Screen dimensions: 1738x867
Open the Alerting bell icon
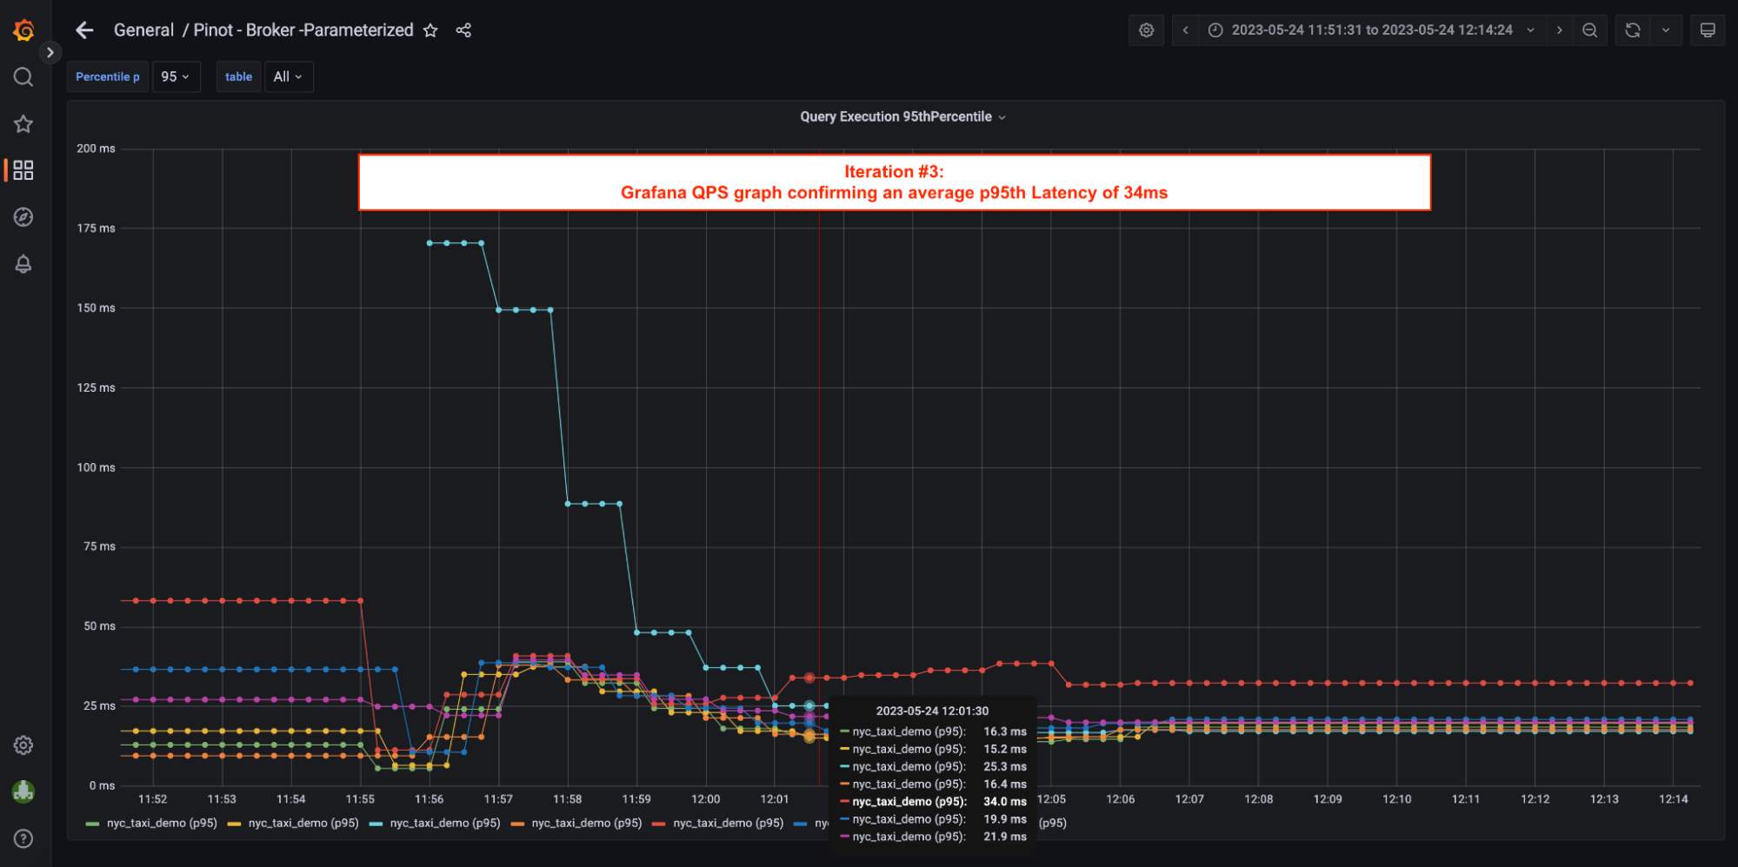[23, 264]
